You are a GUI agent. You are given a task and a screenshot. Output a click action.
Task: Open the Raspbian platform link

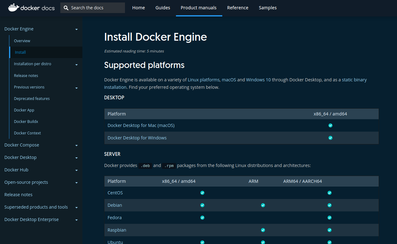117,230
